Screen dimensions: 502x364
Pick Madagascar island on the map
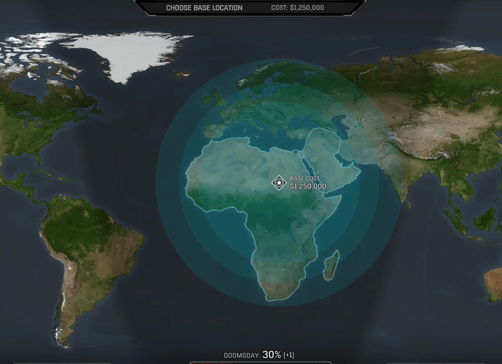click(x=331, y=265)
